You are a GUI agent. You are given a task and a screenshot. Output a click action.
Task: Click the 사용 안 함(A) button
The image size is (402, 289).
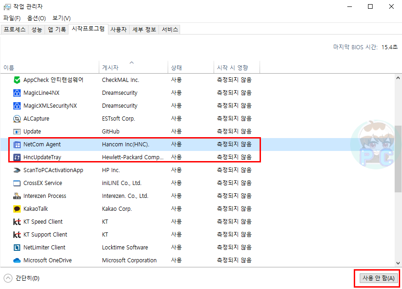[379, 278]
